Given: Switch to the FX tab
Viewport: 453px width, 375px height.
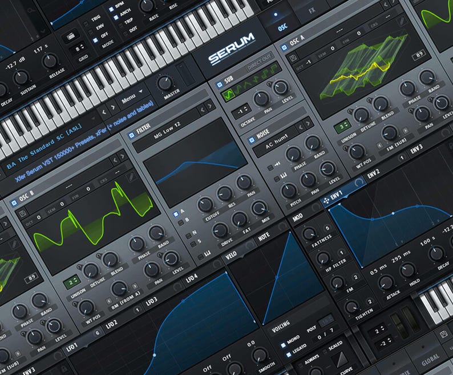Looking at the screenshot, I should [x=312, y=11].
